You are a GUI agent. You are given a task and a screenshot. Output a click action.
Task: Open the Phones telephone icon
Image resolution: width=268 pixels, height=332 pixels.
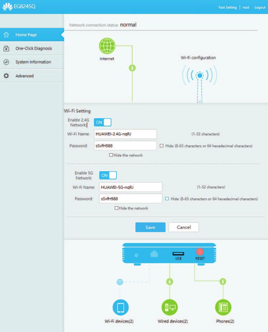point(223,307)
